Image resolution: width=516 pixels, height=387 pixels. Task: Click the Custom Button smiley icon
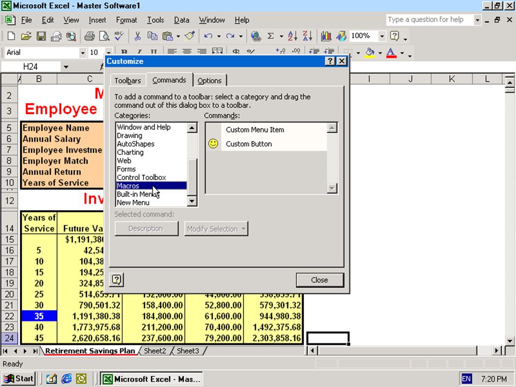coord(213,144)
